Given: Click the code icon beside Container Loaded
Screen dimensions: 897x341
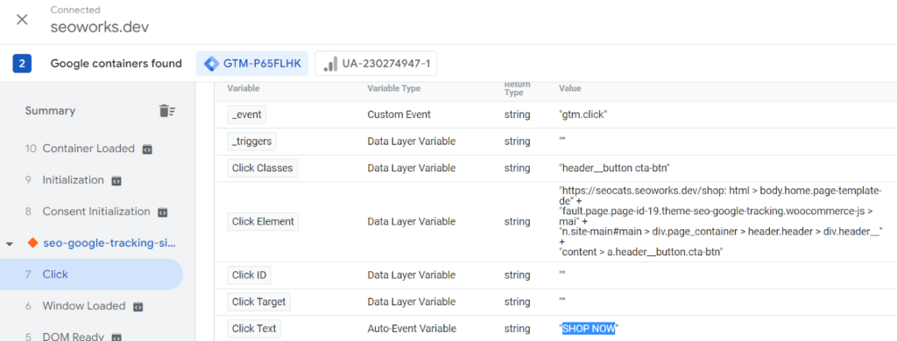Looking at the screenshot, I should (x=147, y=150).
